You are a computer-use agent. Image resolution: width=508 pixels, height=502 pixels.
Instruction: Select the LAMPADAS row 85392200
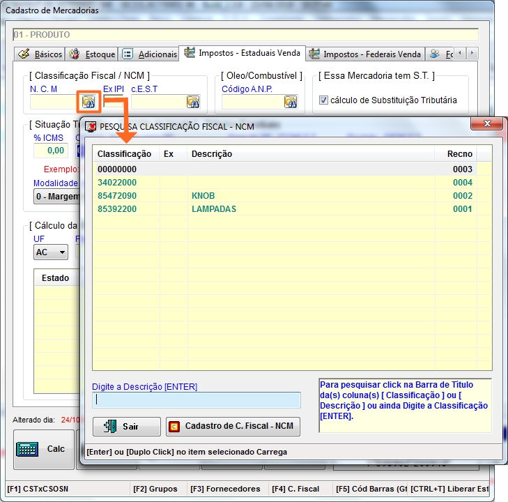[x=213, y=209]
